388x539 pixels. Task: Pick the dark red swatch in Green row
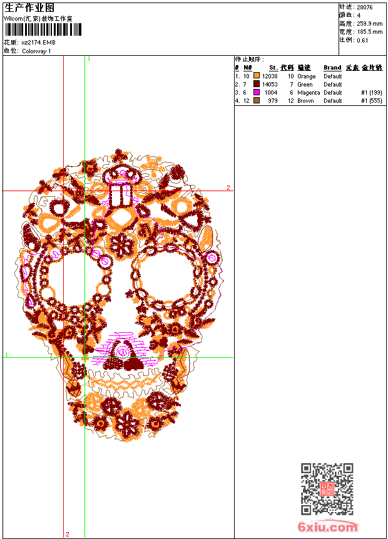coord(257,85)
